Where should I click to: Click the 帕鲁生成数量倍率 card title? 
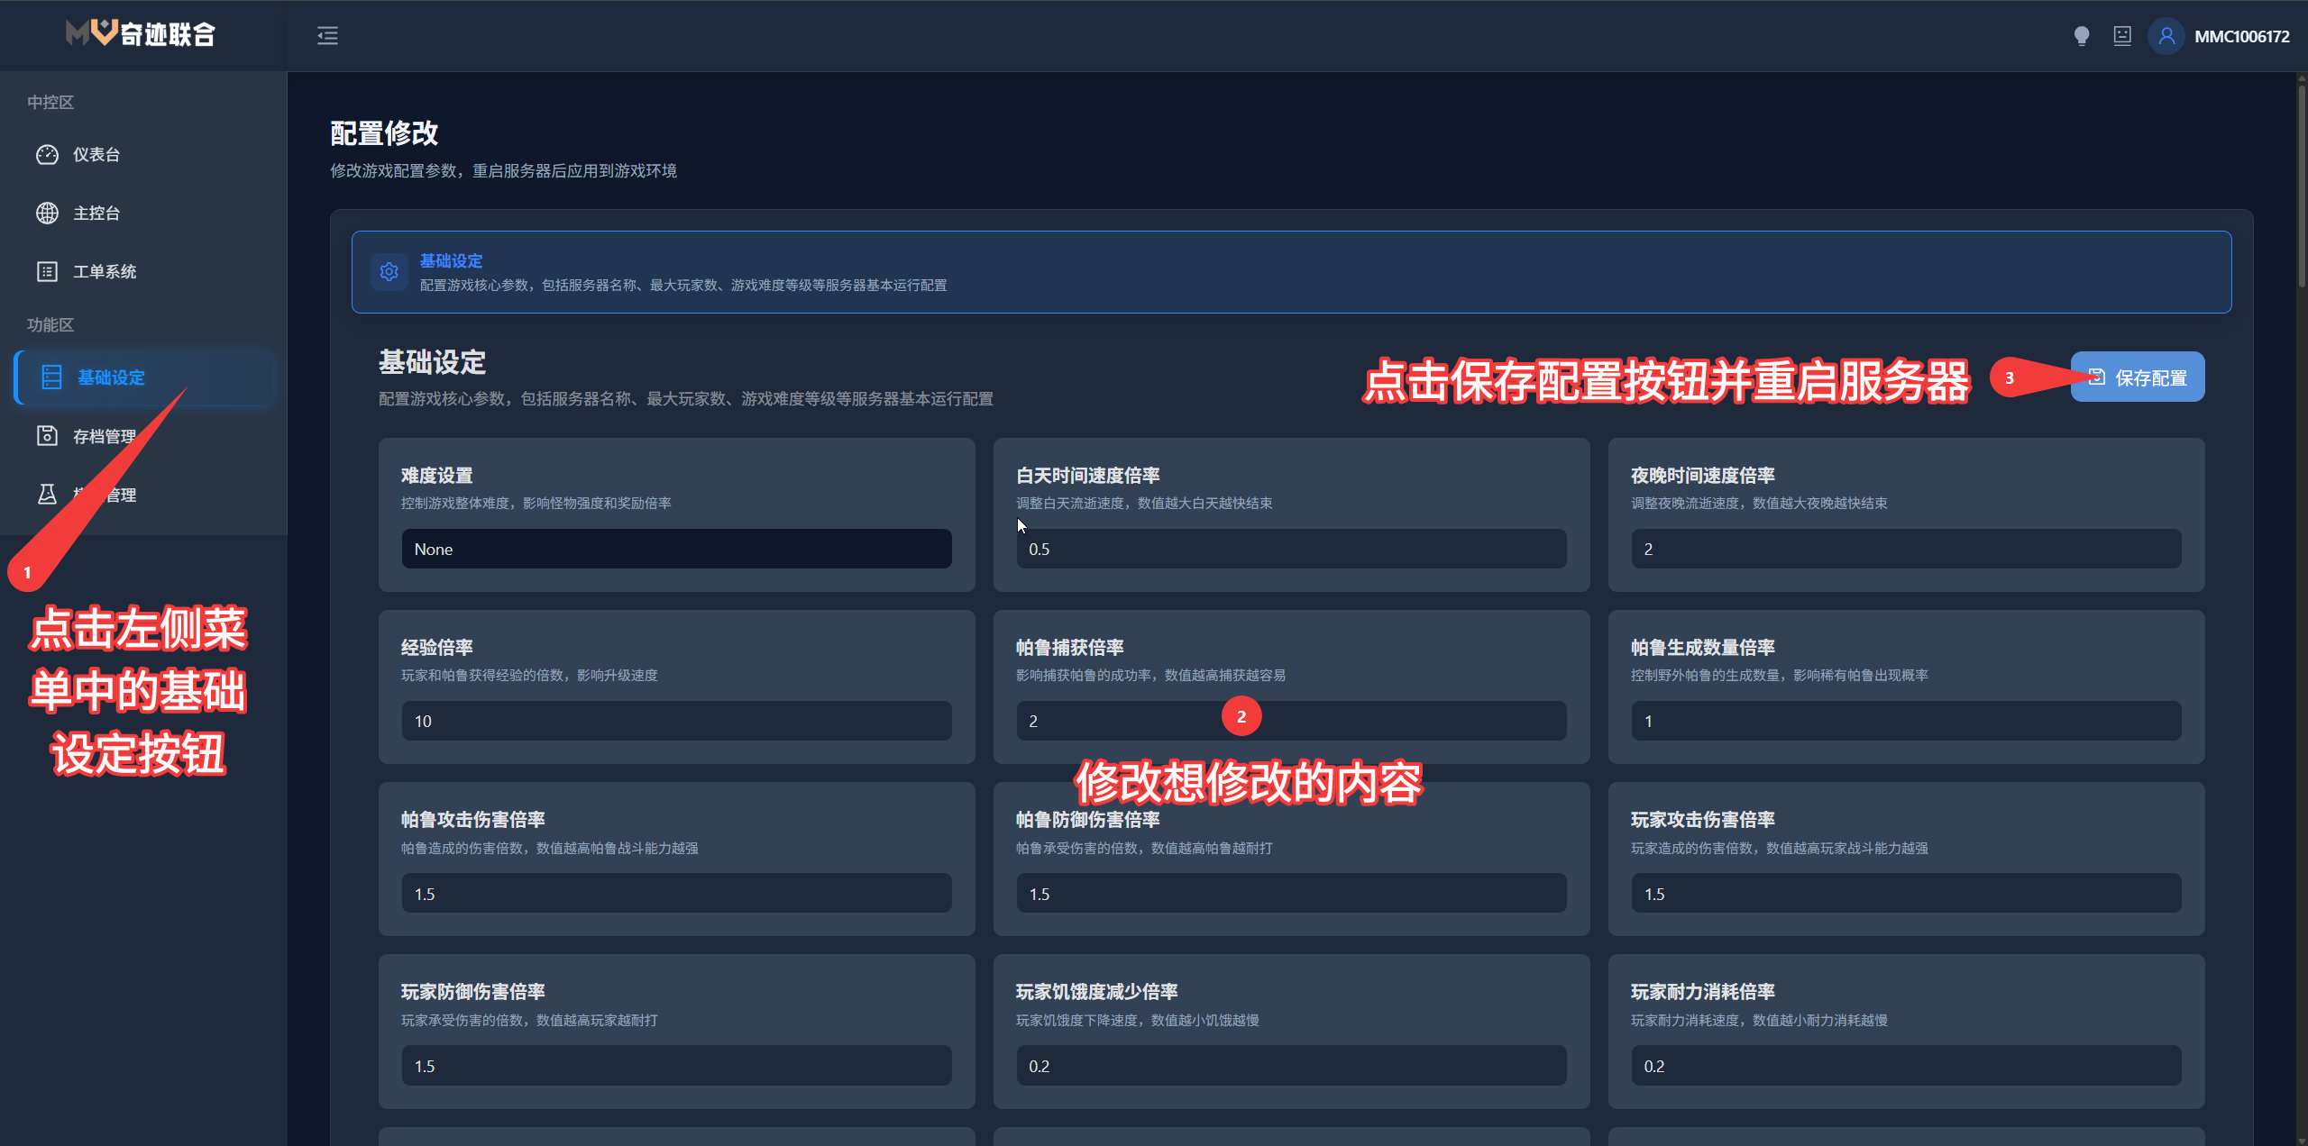pyautogui.click(x=1703, y=648)
